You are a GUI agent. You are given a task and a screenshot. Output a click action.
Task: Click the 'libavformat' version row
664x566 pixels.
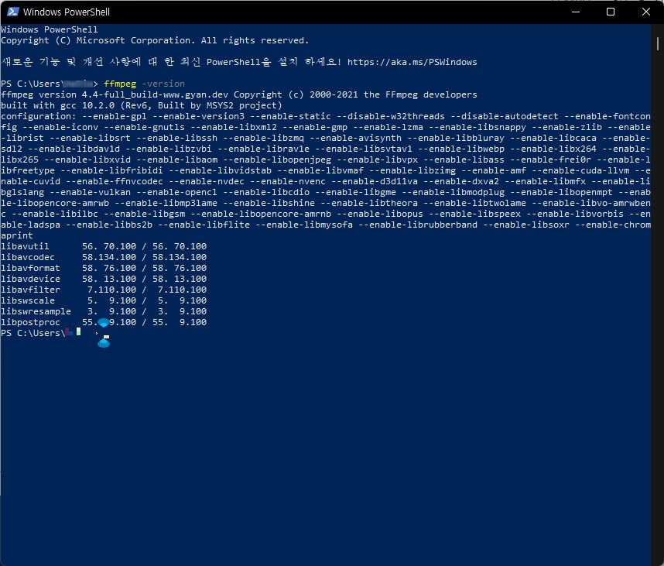point(104,268)
